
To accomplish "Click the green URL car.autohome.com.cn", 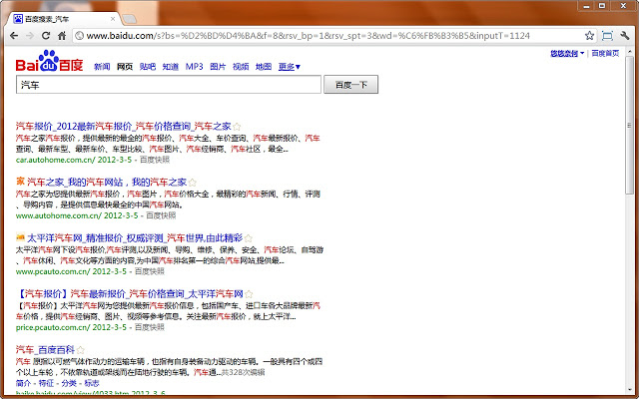I will point(55,160).
